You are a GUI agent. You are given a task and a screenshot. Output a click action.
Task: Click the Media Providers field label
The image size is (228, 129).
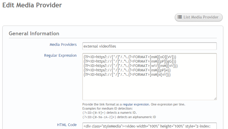(63, 45)
